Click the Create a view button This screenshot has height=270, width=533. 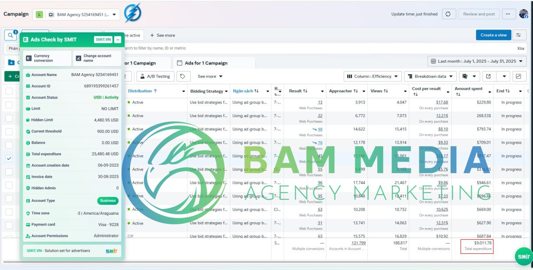point(493,35)
